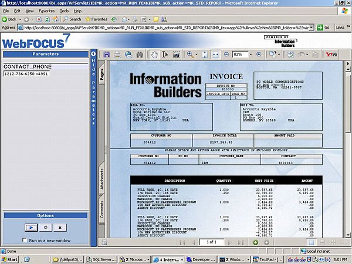The height and width of the screenshot is (264, 352).
Task: Open the Edit menu
Action: tap(17, 11)
